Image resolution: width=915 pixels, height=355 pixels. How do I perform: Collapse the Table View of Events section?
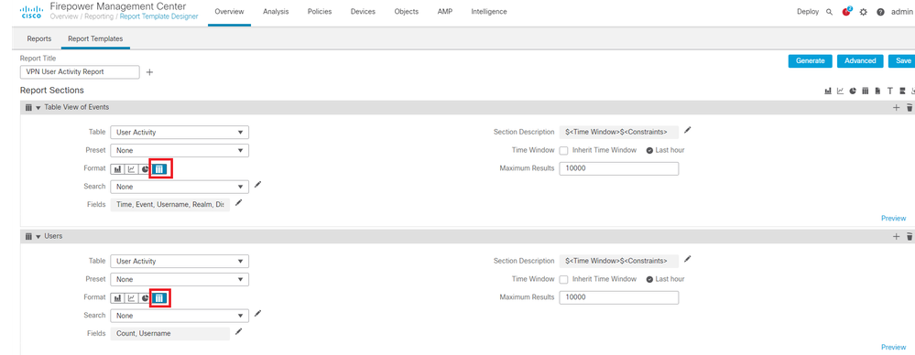click(38, 108)
